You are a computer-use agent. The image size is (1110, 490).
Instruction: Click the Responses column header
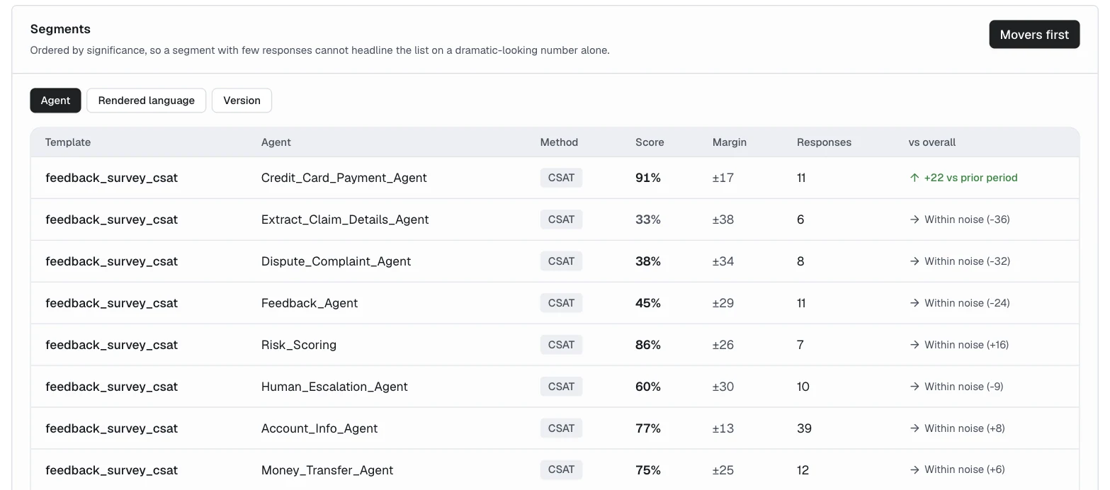tap(824, 142)
